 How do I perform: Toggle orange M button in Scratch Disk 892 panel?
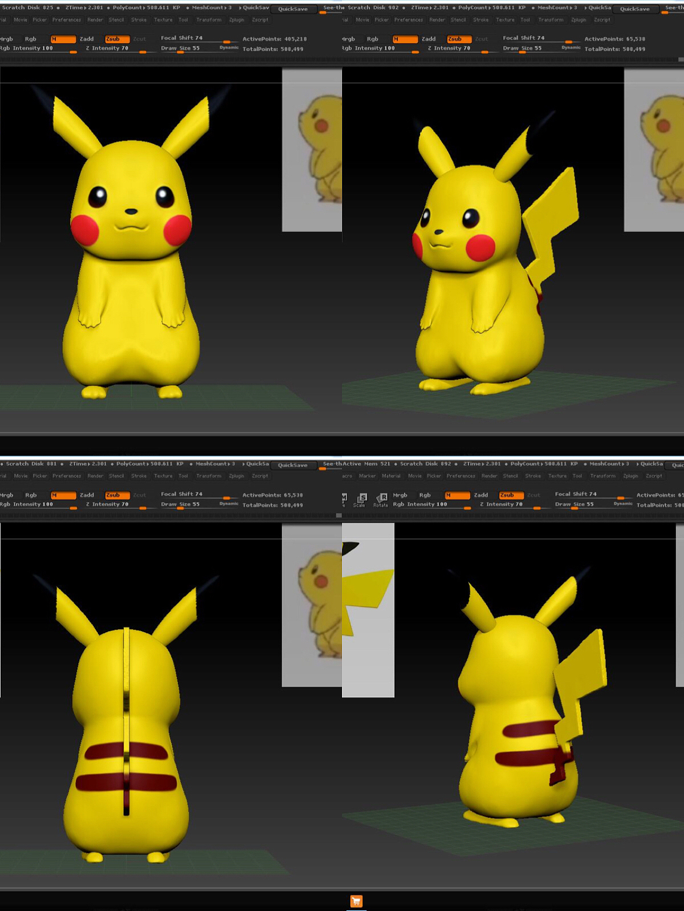[457, 495]
